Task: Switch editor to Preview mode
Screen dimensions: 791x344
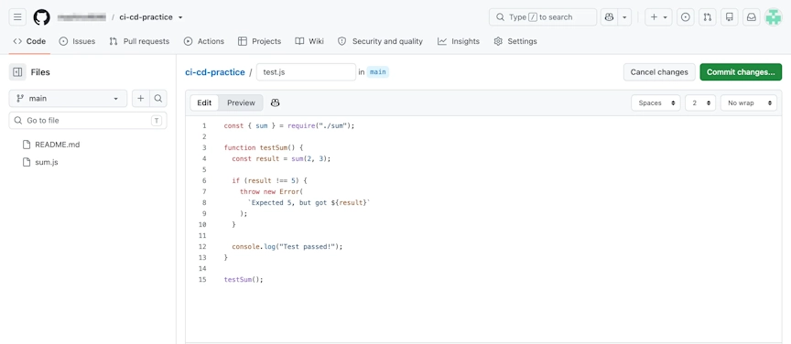Action: (x=241, y=102)
